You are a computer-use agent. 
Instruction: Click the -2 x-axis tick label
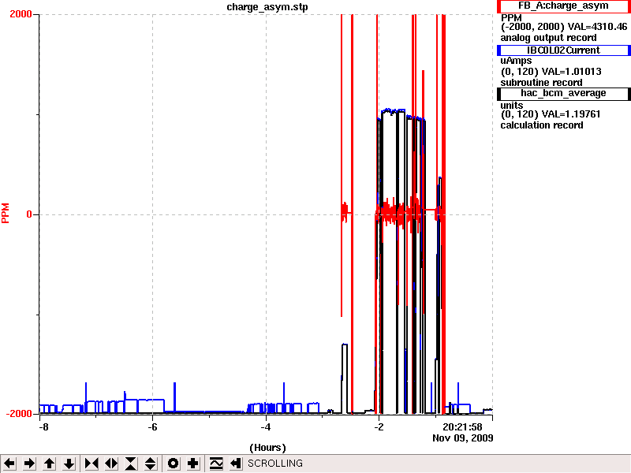click(x=379, y=427)
